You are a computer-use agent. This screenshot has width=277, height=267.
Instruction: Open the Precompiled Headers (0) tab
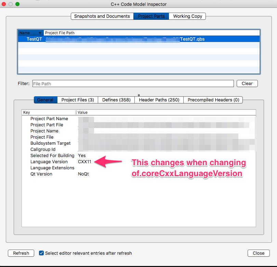[213, 100]
